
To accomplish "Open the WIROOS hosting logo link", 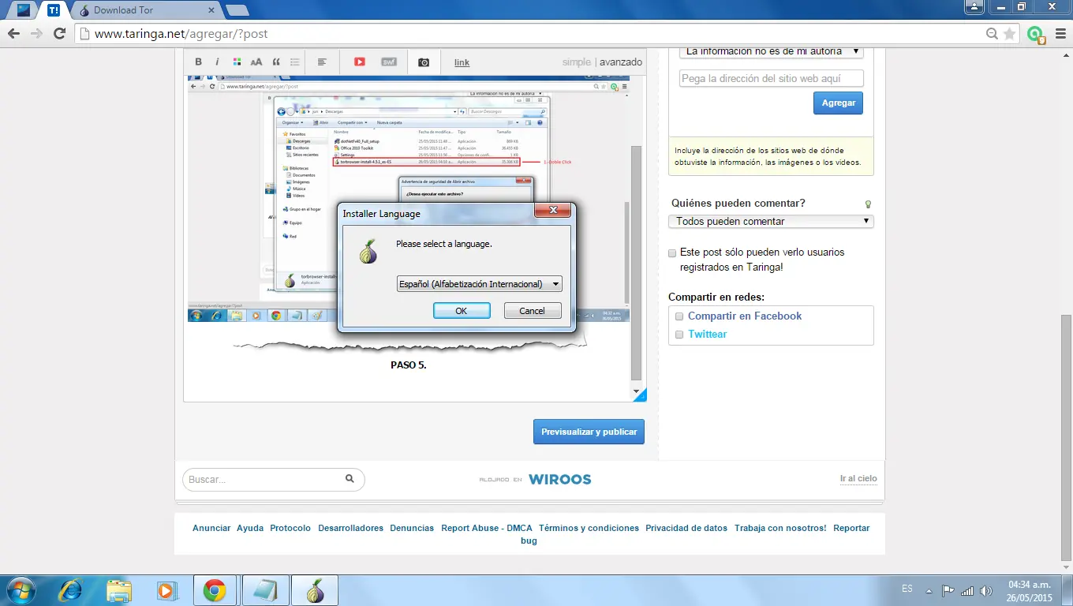I will point(559,479).
